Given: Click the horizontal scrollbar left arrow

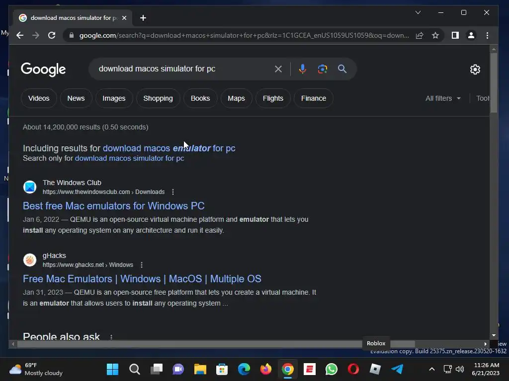Looking at the screenshot, I should (13, 344).
